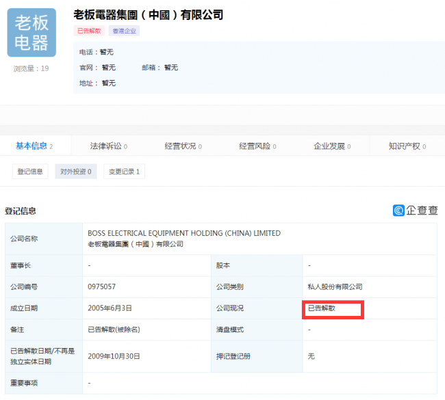Click the 地址 暂无 entry

pyautogui.click(x=98, y=83)
